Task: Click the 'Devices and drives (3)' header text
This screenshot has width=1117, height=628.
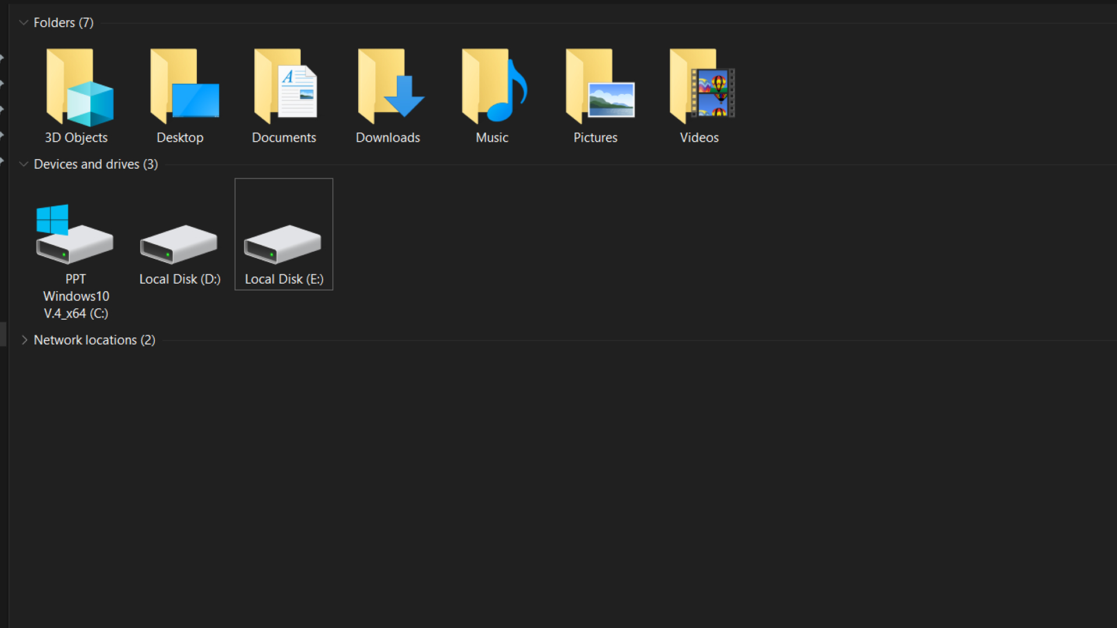Action: click(x=96, y=165)
